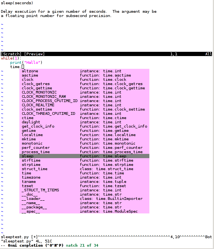Click the sleeptest.py [+] status line
214x249 pixels.
point(106,237)
